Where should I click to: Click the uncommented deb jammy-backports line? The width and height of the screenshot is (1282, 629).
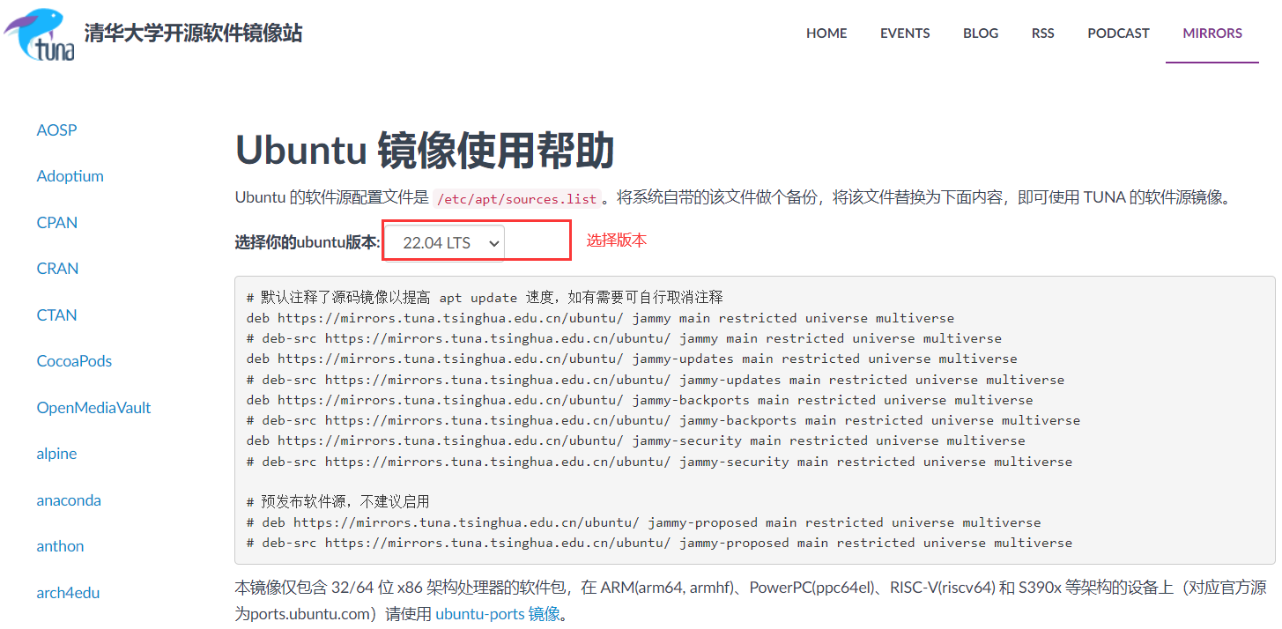[x=640, y=400]
